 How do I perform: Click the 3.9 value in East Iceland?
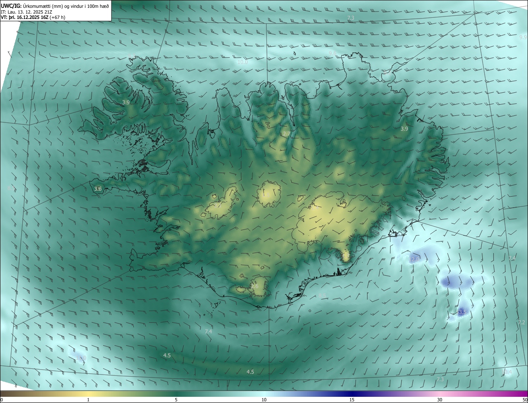(x=404, y=129)
